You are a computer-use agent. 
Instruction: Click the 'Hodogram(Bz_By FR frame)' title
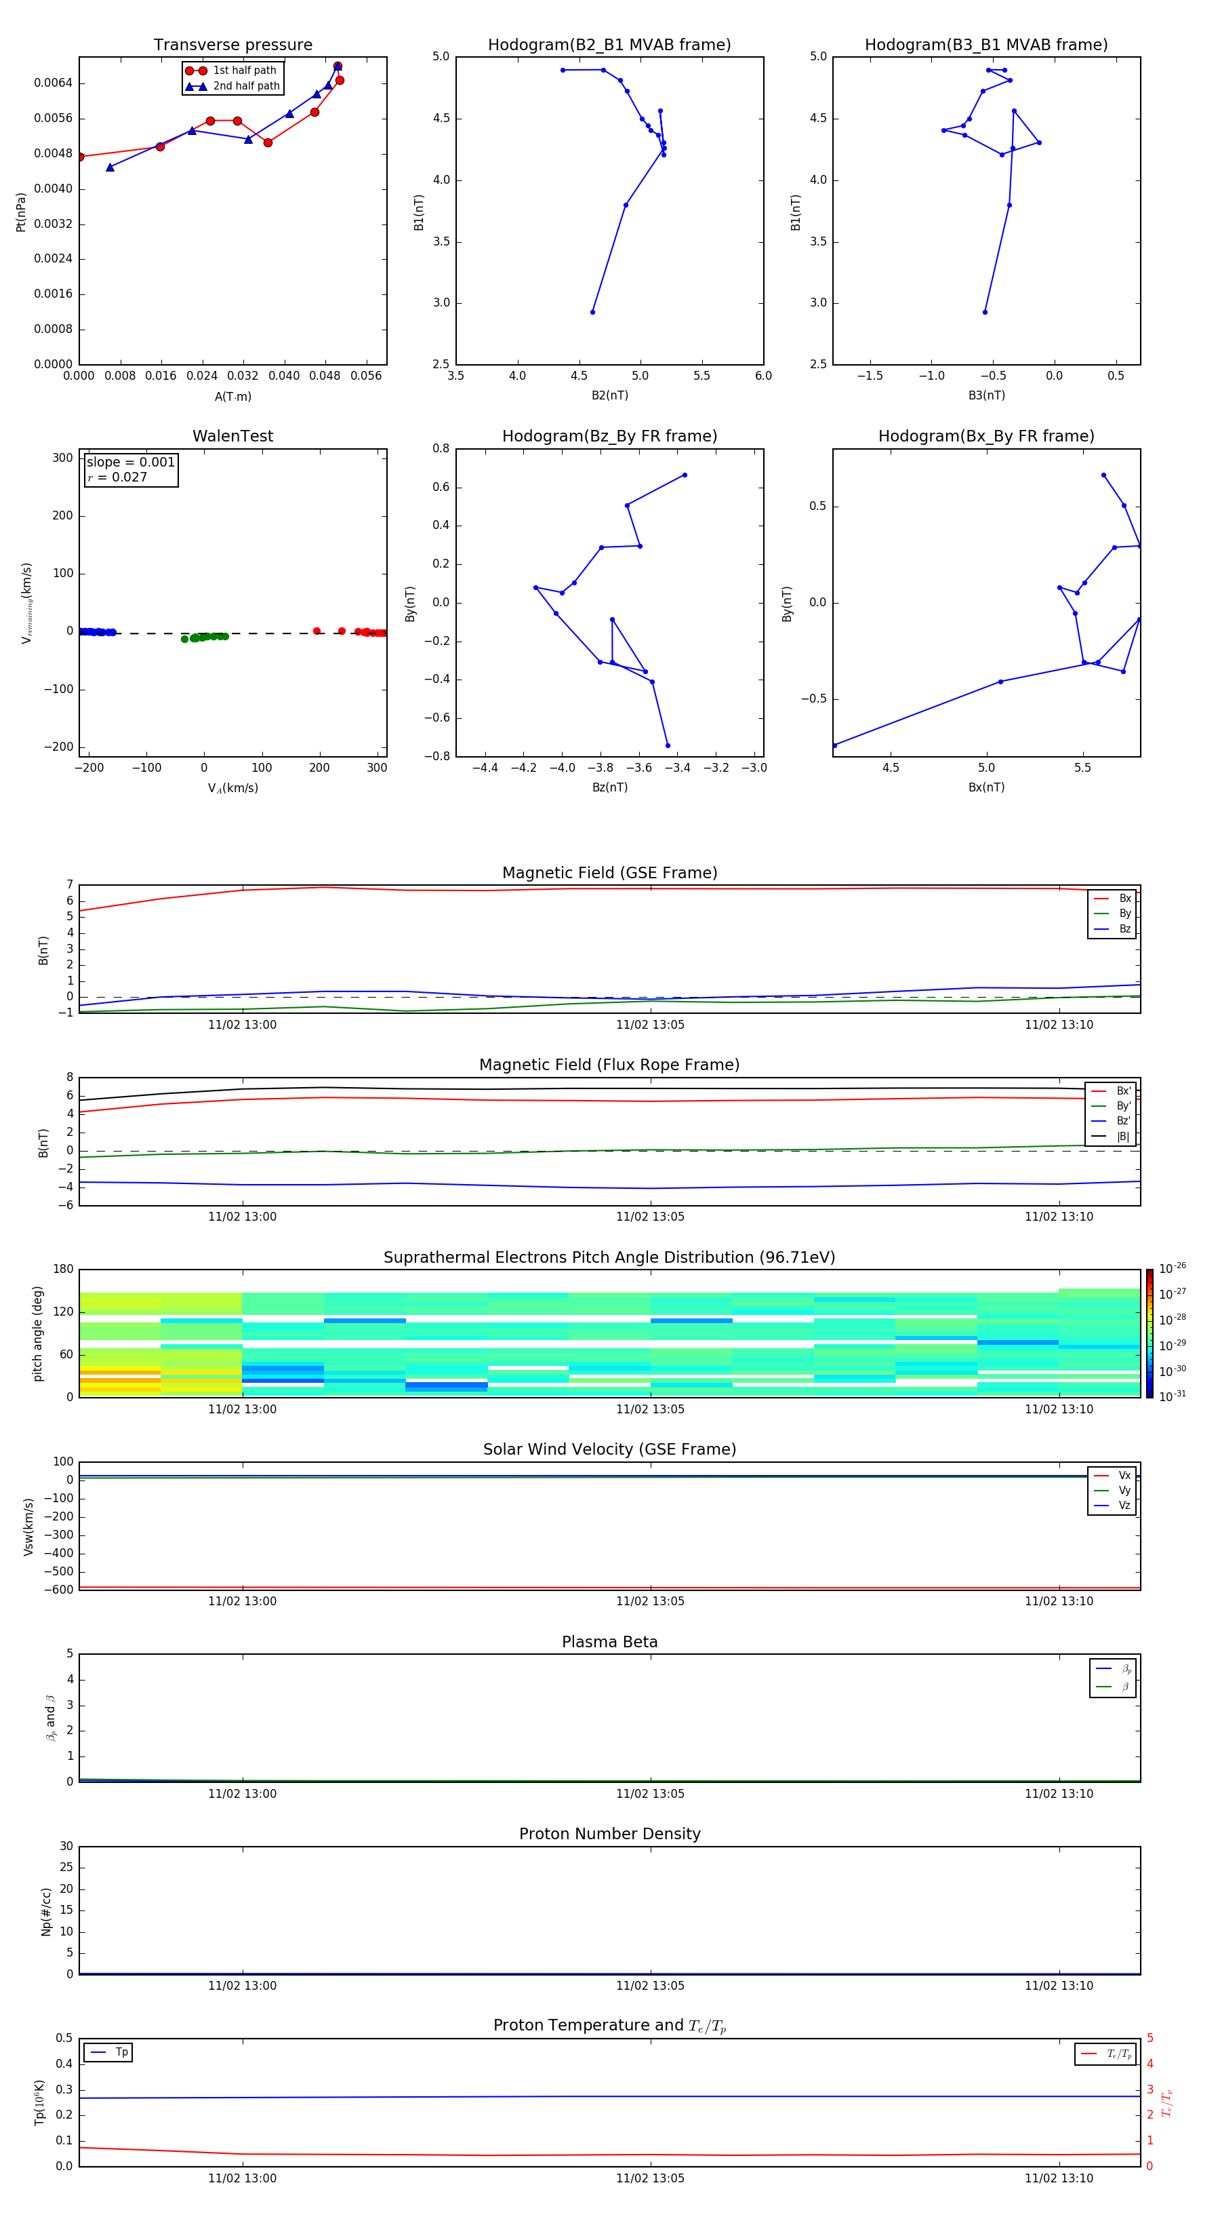[x=609, y=436]
